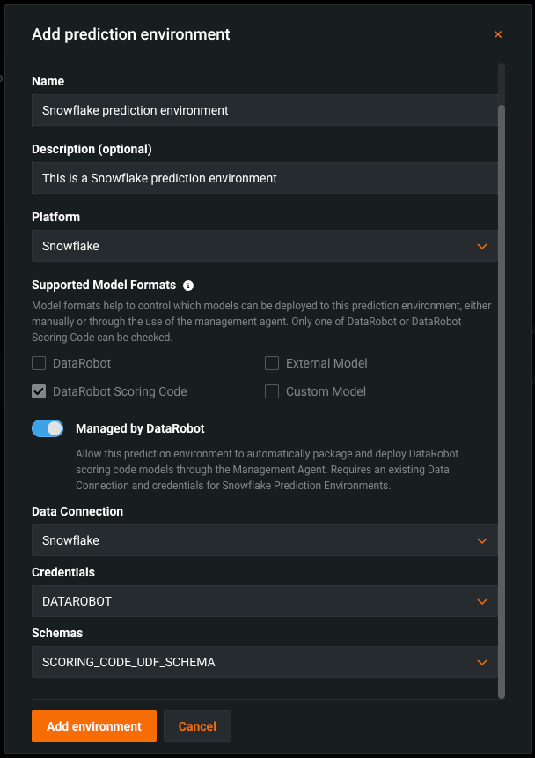Viewport: 535px width, 758px height.
Task: Expand the Data Connection dropdown
Action: point(264,540)
